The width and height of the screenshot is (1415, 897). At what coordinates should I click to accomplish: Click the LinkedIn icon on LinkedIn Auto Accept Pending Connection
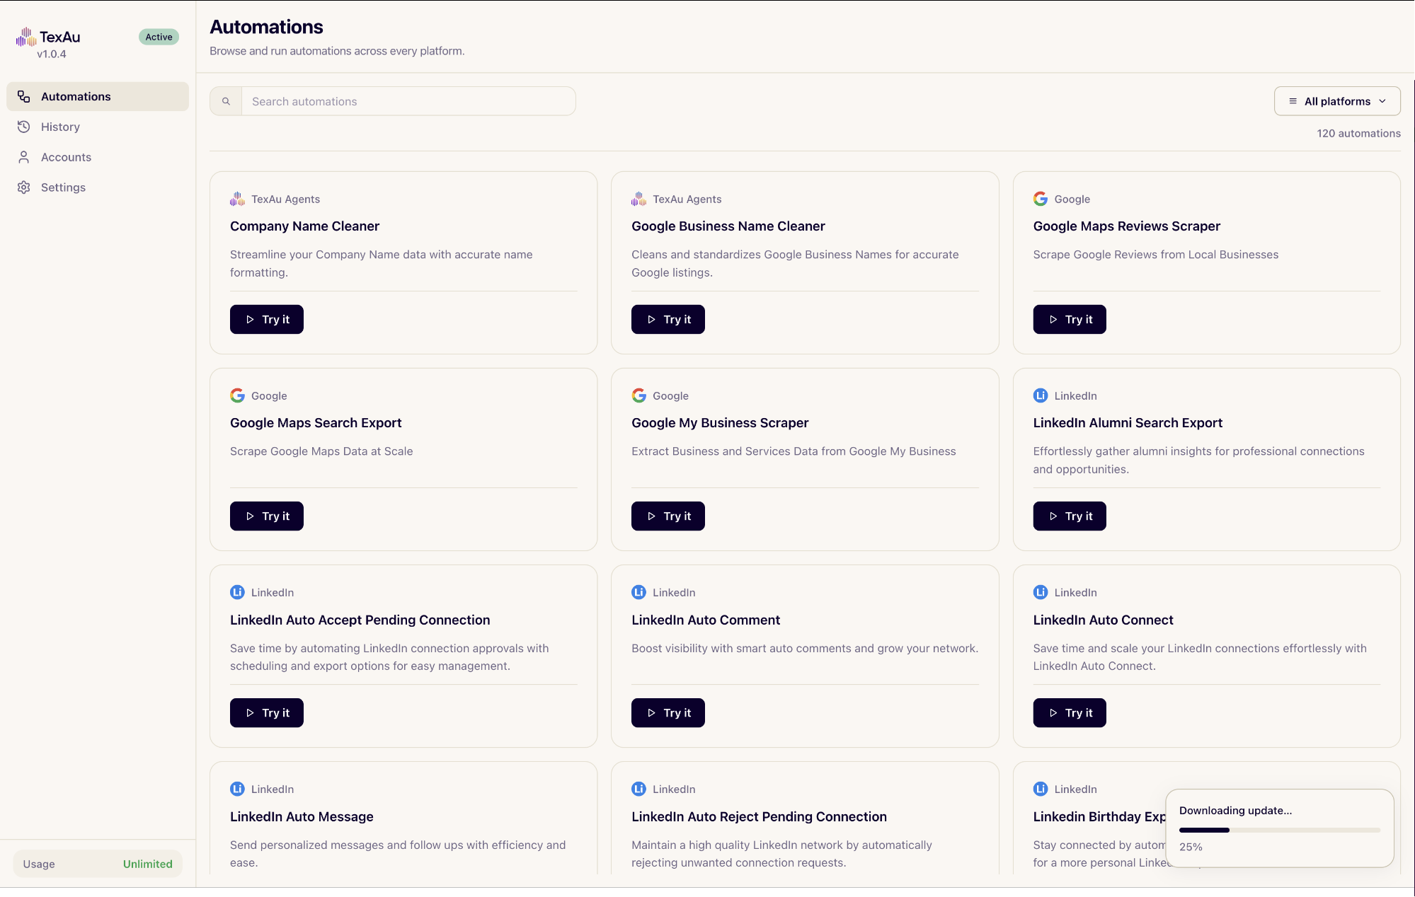237,592
